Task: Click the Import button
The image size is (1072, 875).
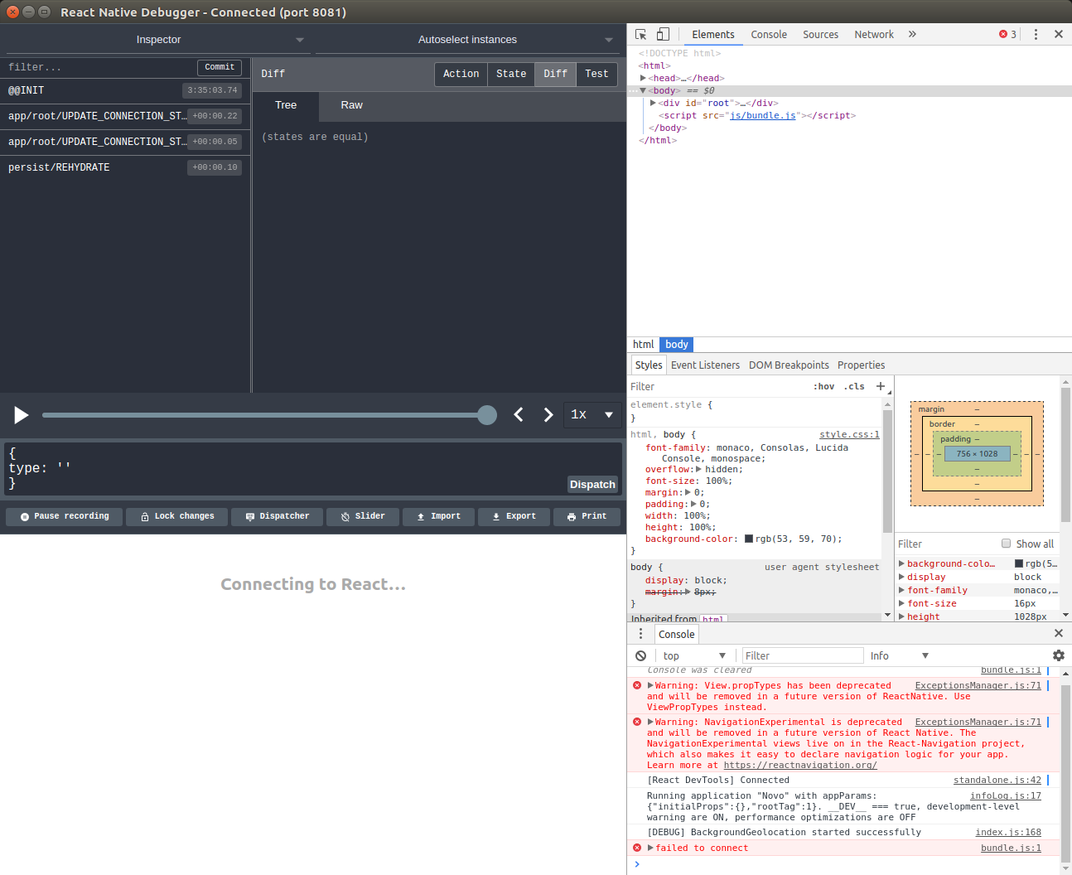Action: 438,516
